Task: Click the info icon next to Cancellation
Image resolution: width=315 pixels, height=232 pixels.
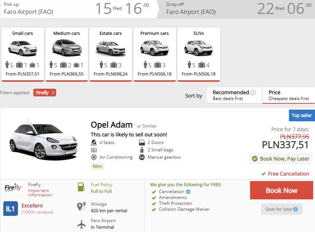Action: click(x=188, y=192)
